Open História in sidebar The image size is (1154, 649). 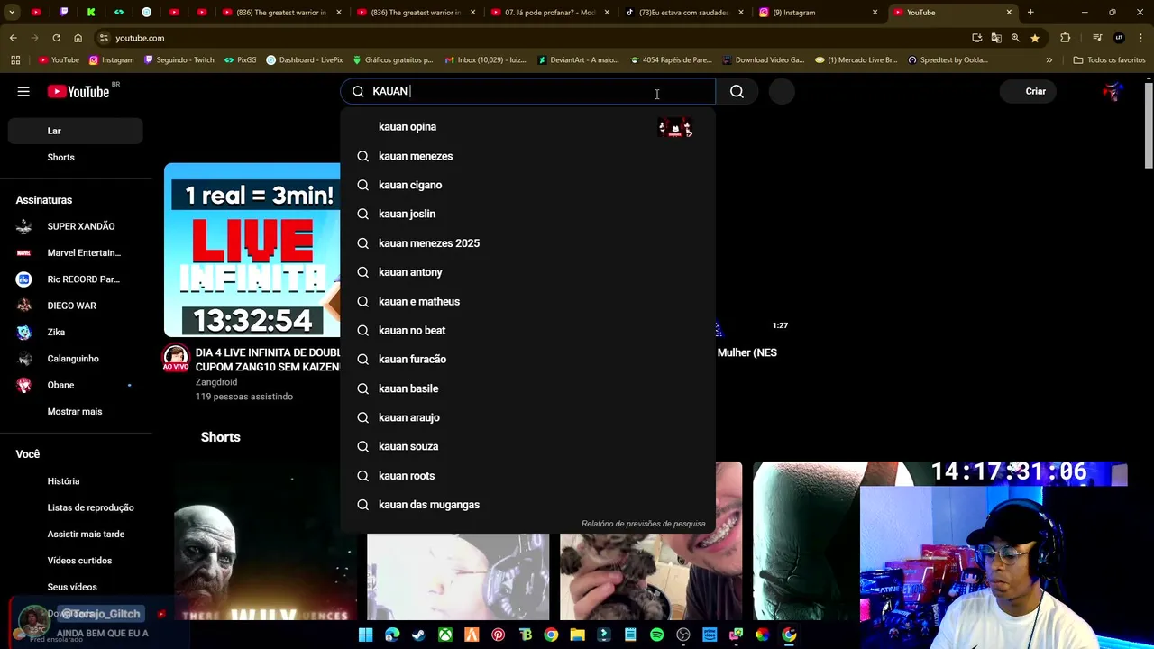pyautogui.click(x=75, y=481)
